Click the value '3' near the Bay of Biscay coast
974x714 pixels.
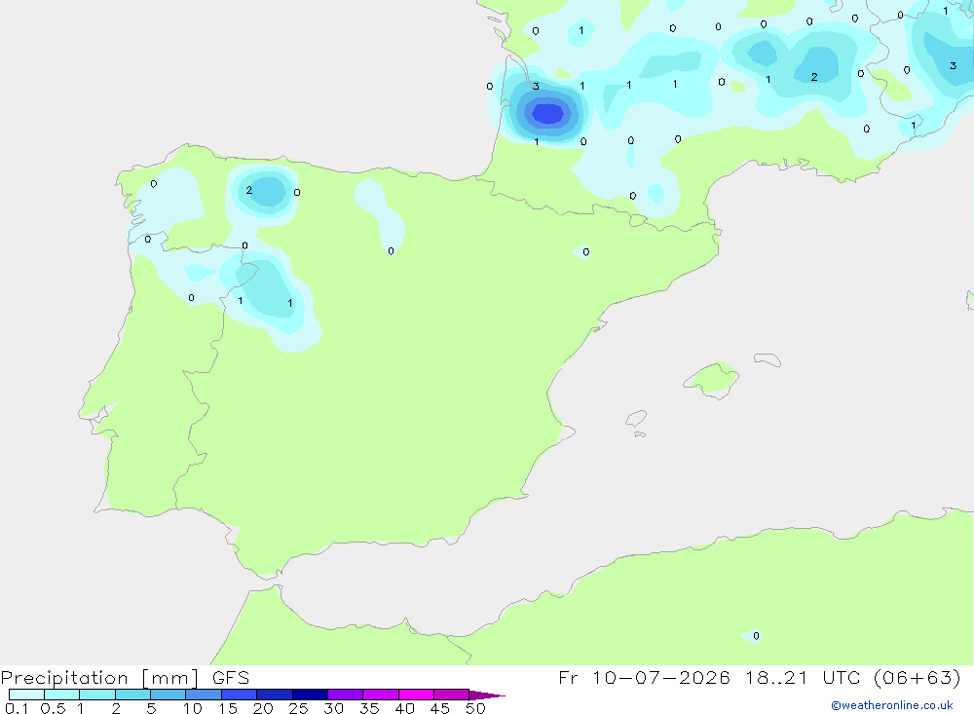click(536, 86)
